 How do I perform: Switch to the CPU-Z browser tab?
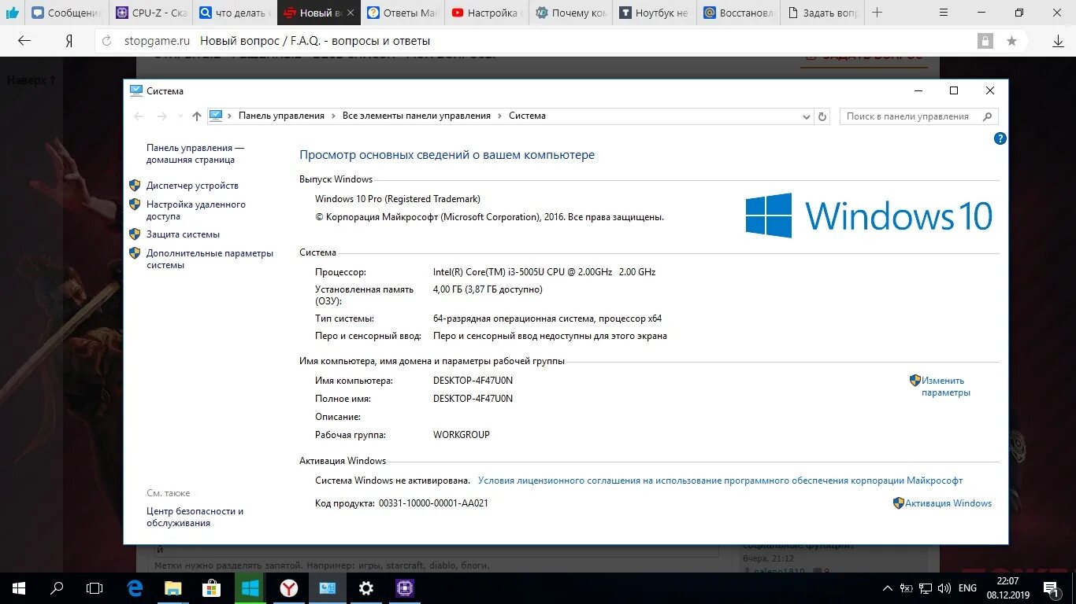151,13
